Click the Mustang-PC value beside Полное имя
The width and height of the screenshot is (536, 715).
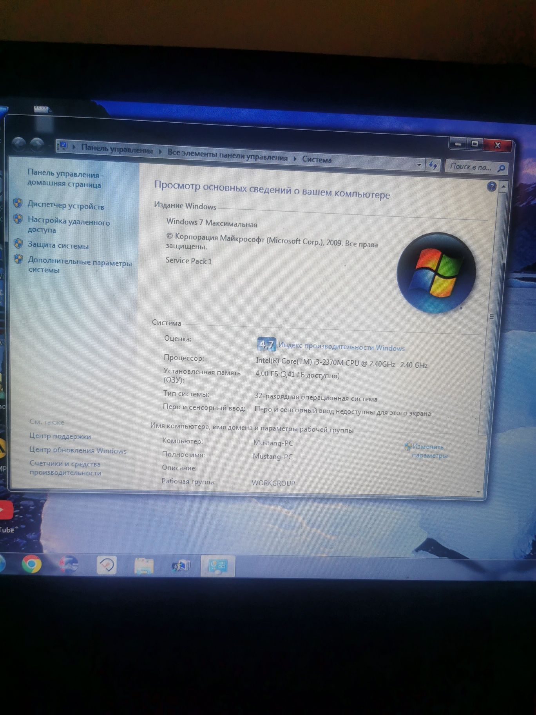[x=272, y=456]
